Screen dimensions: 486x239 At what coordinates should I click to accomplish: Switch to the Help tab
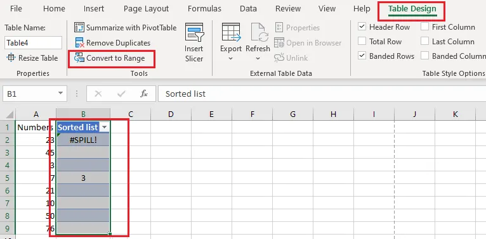pos(362,8)
